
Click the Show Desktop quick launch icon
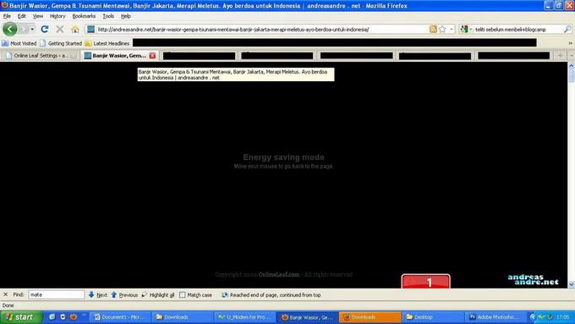(52, 317)
